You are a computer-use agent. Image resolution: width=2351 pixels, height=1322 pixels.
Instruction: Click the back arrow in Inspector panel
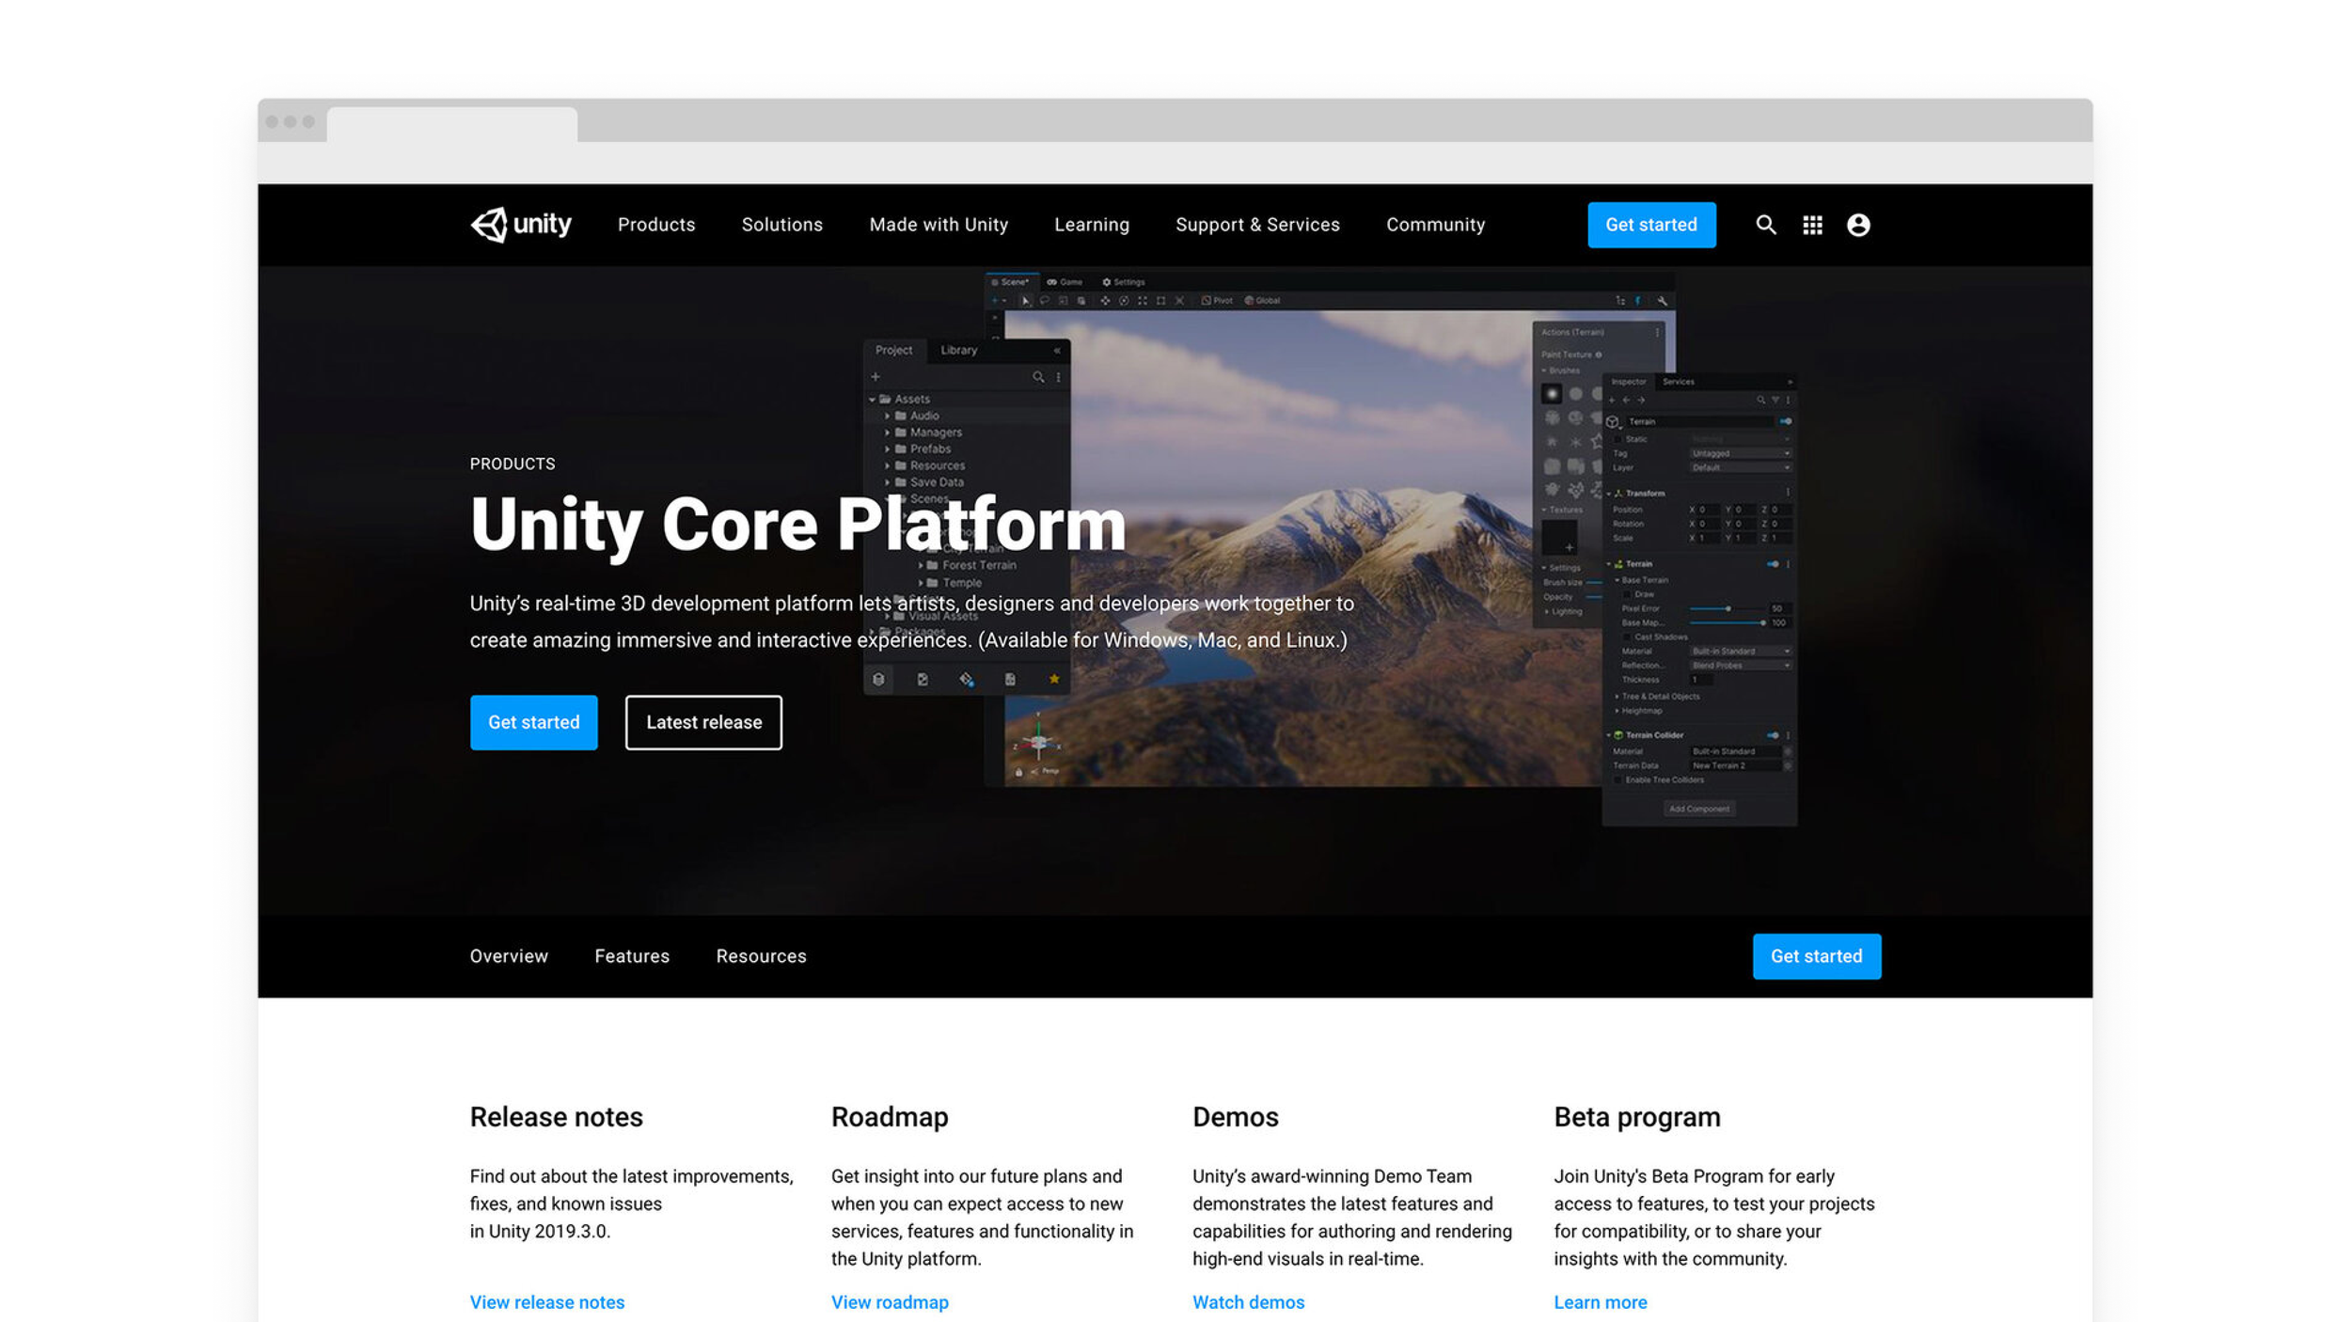point(1627,401)
